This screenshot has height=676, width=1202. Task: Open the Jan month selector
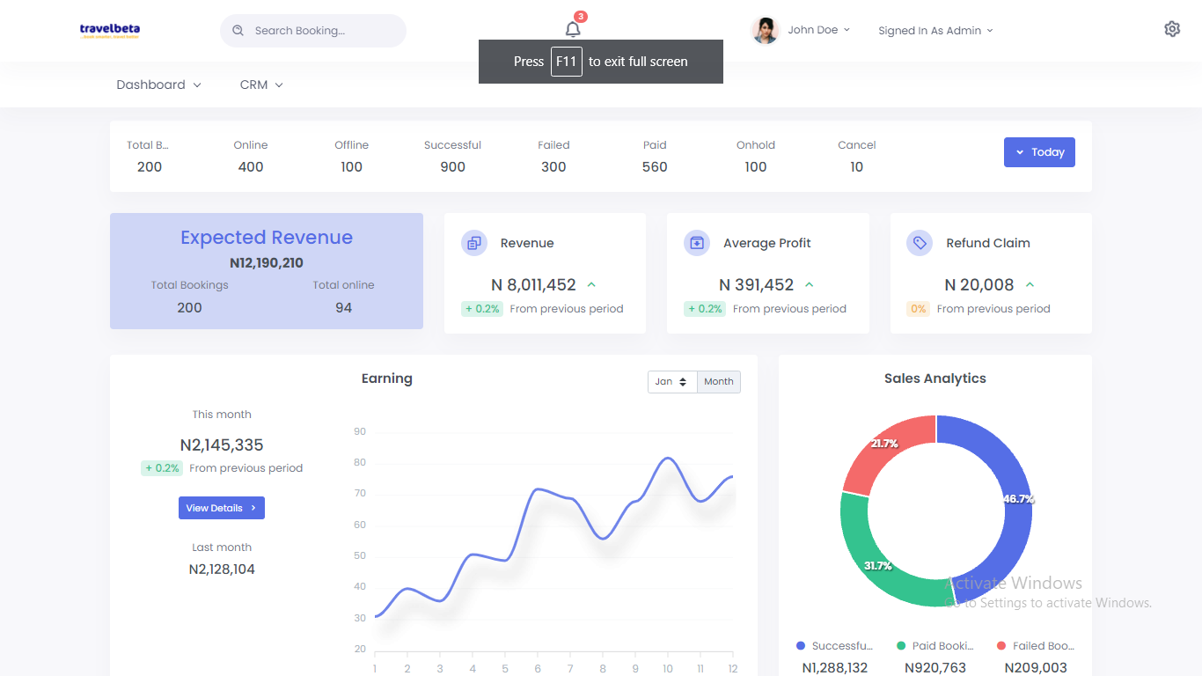tap(671, 382)
